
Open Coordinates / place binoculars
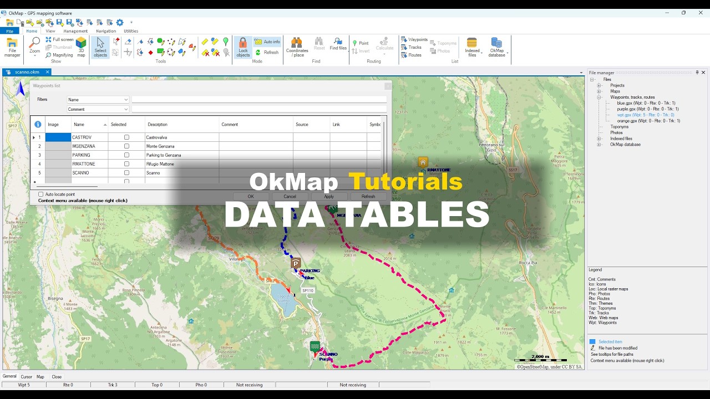[x=297, y=48]
